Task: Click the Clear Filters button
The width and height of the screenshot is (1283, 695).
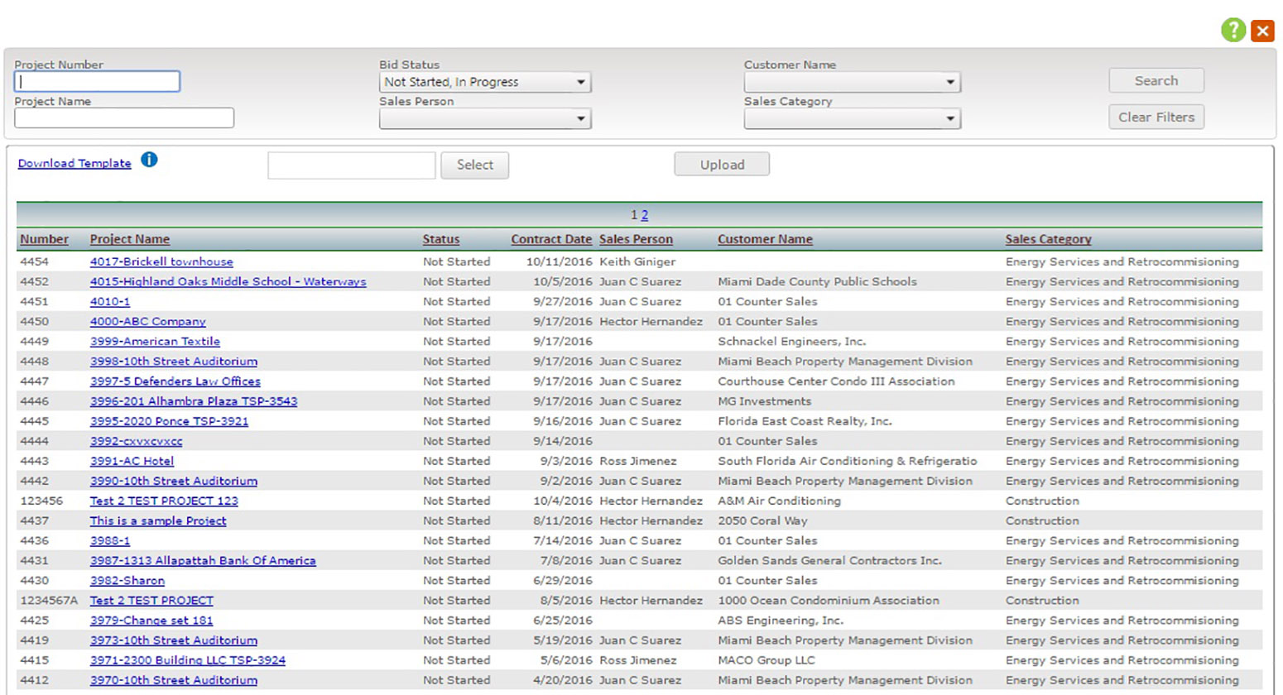Action: coord(1156,117)
